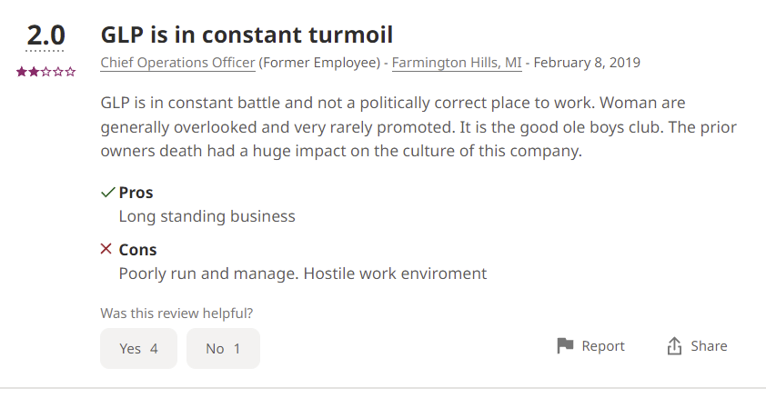
Task: Vote No on review helpfulness
Action: (x=223, y=348)
